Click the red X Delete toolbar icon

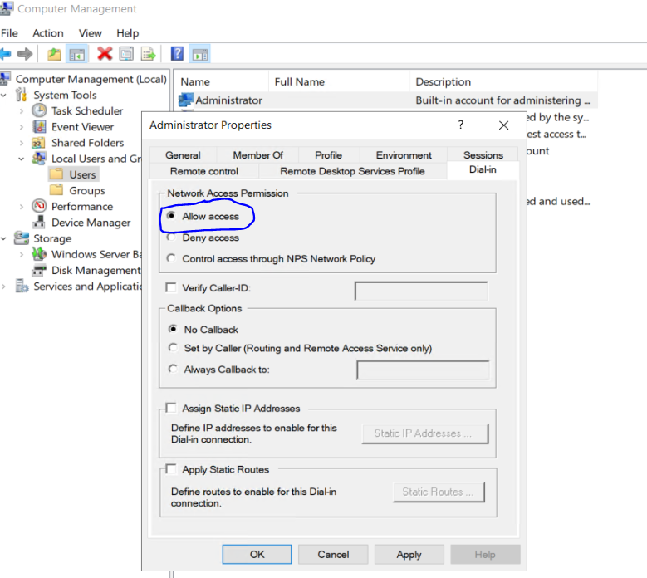[105, 54]
